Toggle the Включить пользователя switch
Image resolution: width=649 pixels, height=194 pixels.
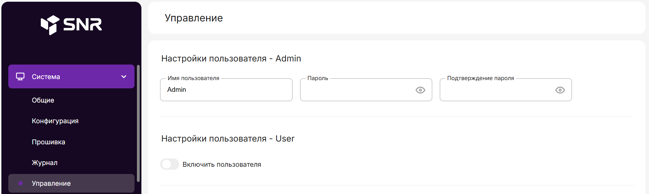(x=169, y=164)
